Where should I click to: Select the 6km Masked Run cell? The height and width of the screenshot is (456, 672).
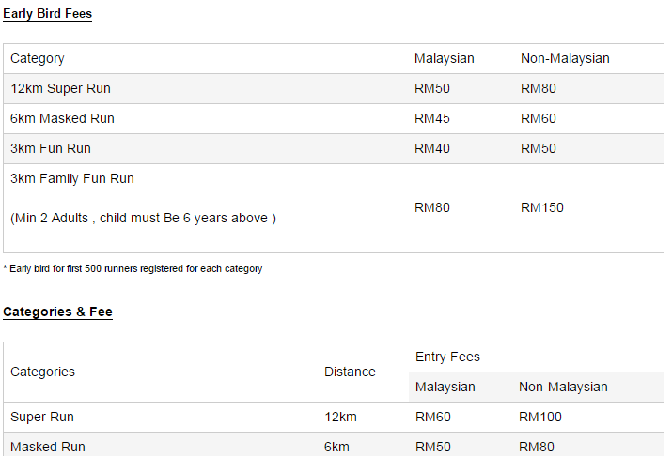pos(62,118)
